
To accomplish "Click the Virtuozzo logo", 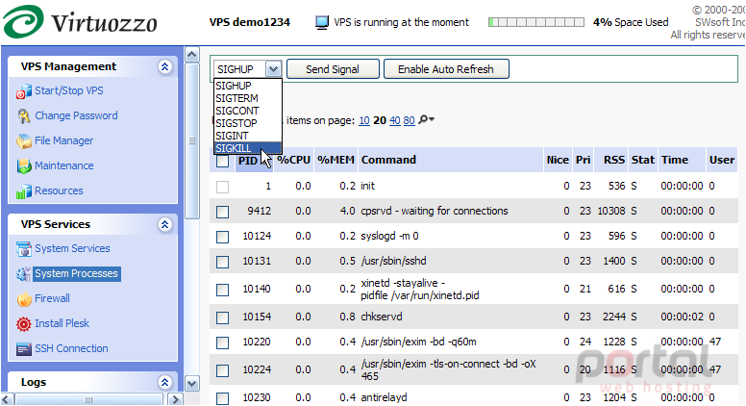I will click(x=80, y=21).
